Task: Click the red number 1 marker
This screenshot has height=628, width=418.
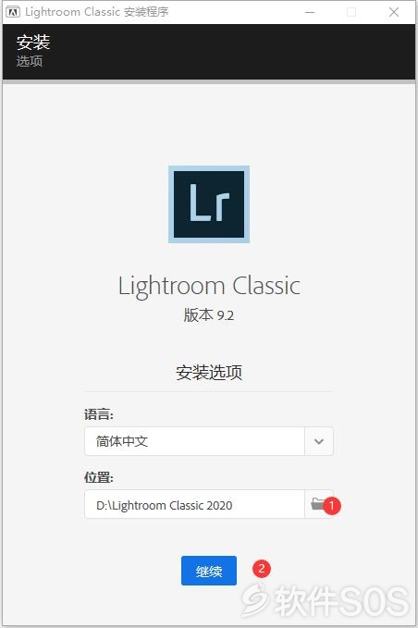Action: pyautogui.click(x=331, y=506)
